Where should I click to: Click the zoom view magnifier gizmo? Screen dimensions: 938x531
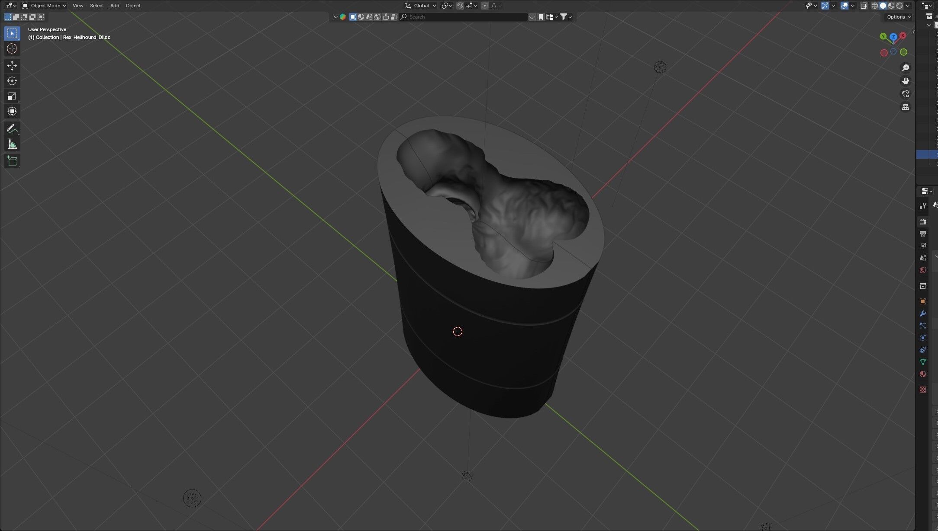coord(905,68)
